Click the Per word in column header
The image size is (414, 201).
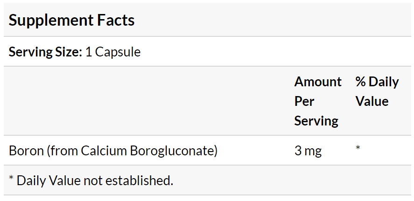coord(304,101)
